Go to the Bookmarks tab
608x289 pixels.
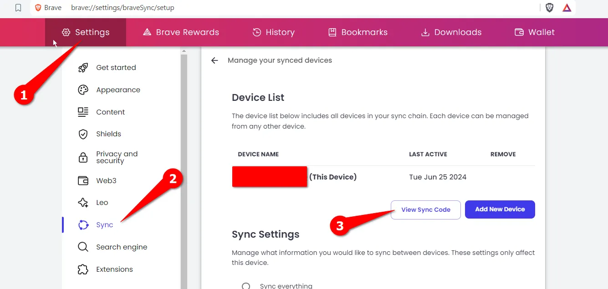pos(358,32)
